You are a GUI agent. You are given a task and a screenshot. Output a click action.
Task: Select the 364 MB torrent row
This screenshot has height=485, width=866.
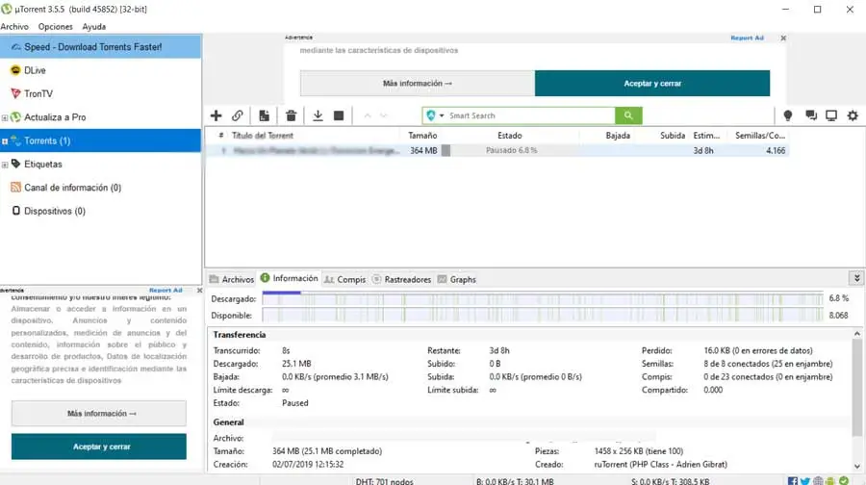[x=497, y=150]
